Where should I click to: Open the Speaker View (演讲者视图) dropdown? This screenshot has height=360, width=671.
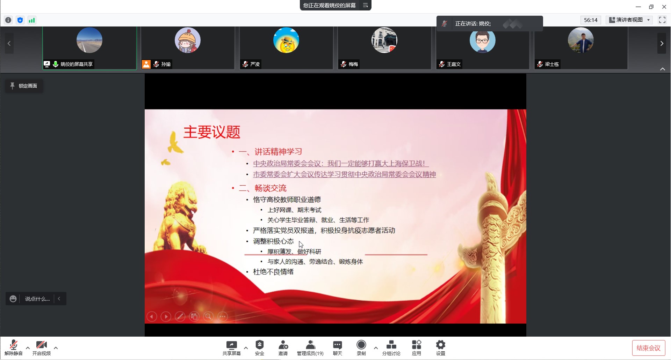point(629,20)
